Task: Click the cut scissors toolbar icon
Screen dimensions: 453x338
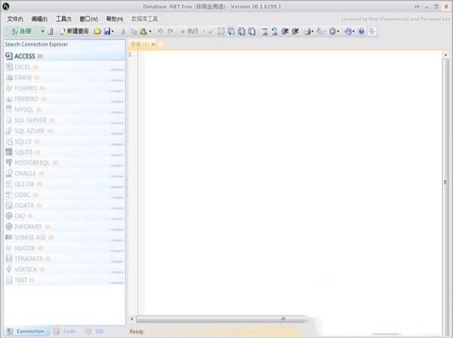Action: [123, 31]
